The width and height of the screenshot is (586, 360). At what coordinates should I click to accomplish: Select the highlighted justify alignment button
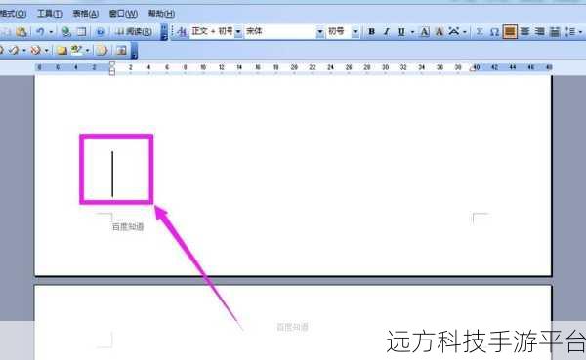[510, 31]
